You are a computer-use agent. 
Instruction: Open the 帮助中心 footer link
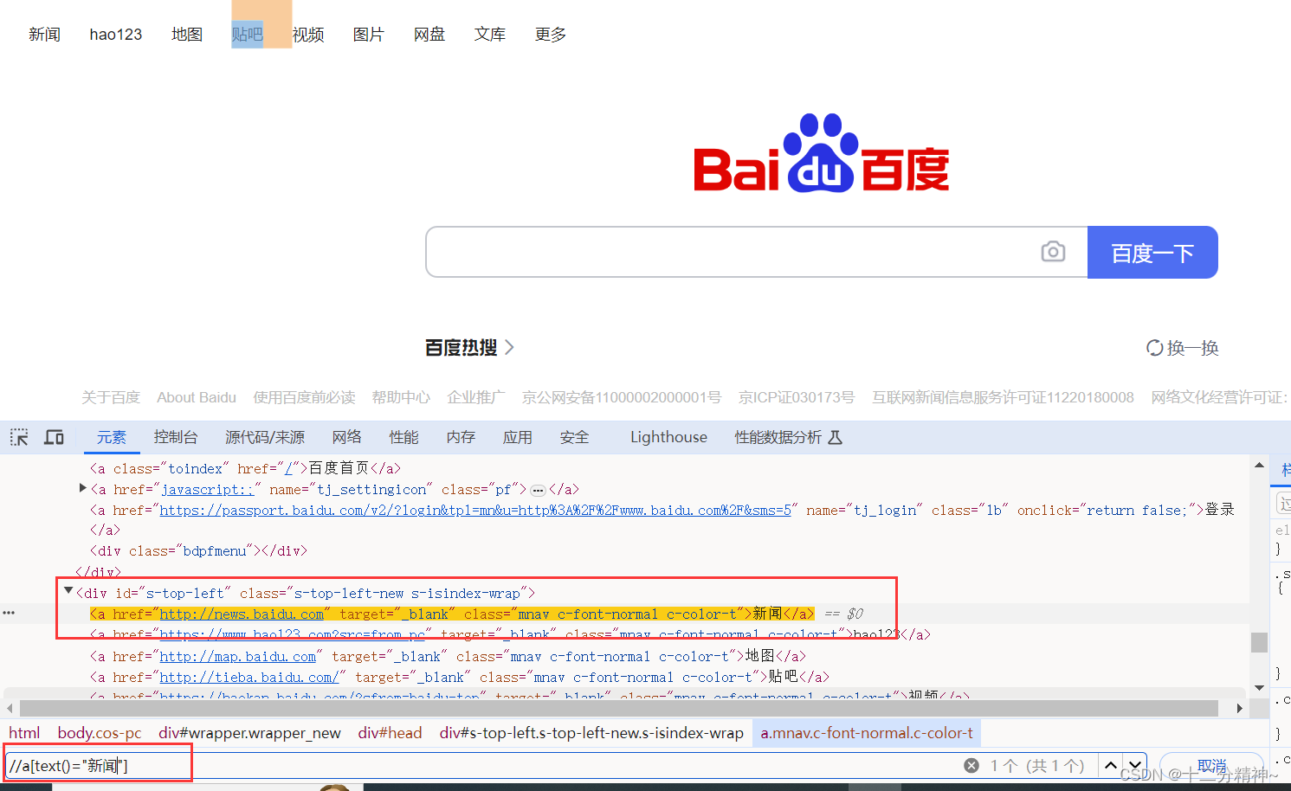(x=401, y=397)
